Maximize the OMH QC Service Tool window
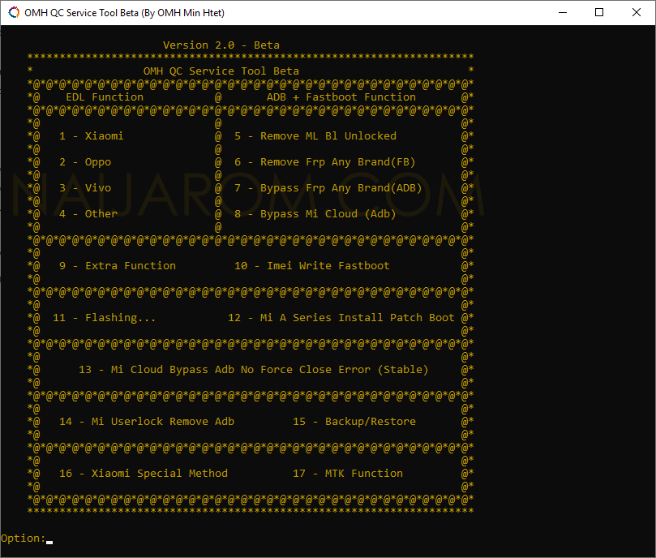The width and height of the screenshot is (656, 558). click(599, 12)
